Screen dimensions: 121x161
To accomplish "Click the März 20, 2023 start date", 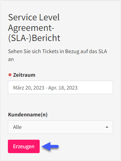I will (x=29, y=88).
